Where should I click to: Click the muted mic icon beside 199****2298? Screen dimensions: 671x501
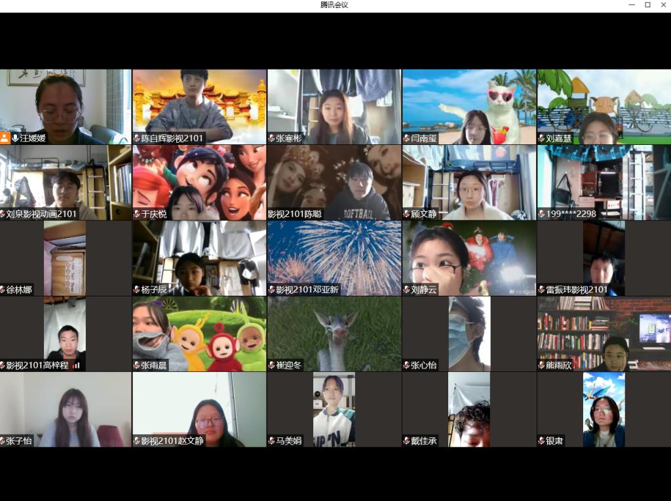(x=541, y=214)
